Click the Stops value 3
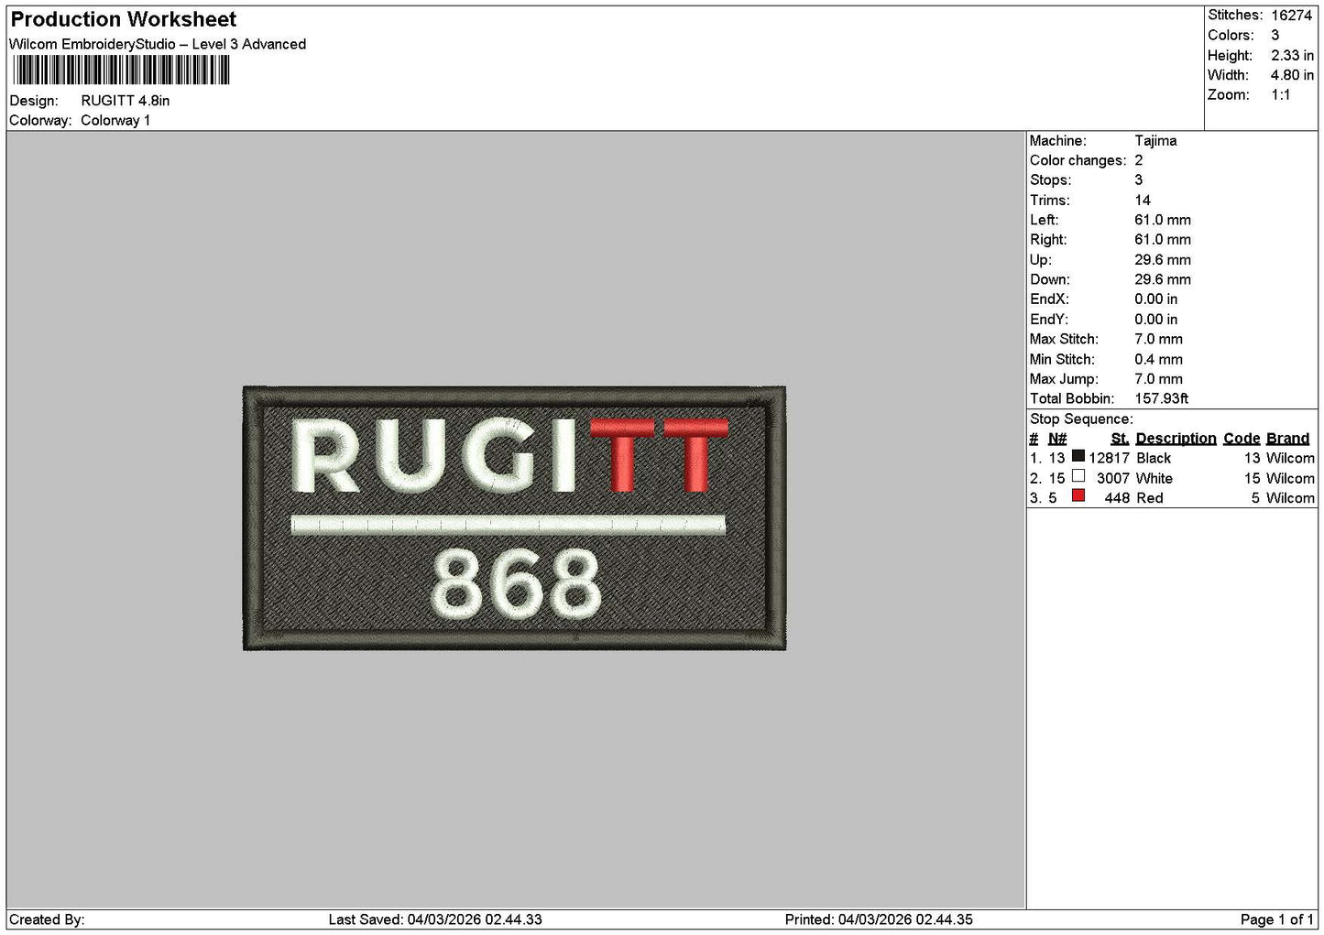 point(1139,180)
